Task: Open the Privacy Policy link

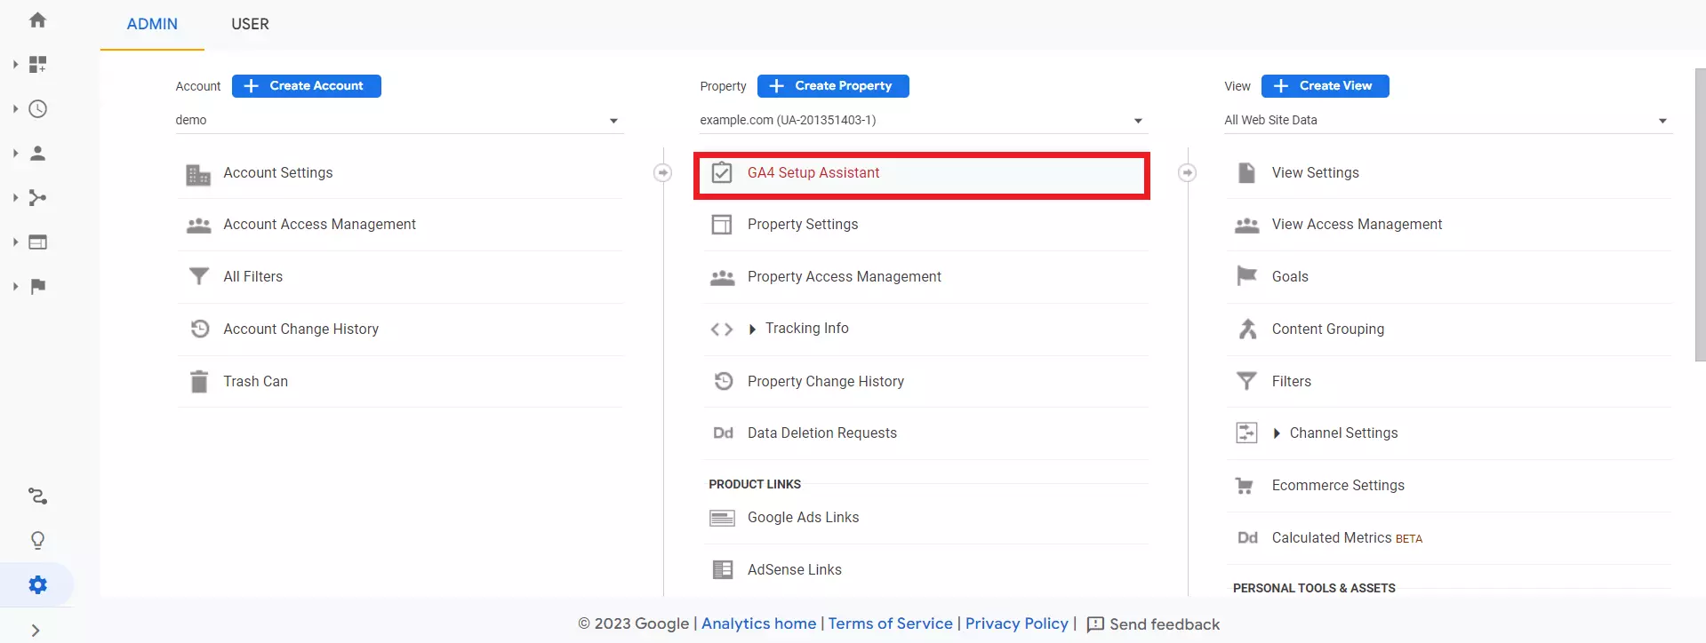Action: [x=1016, y=623]
